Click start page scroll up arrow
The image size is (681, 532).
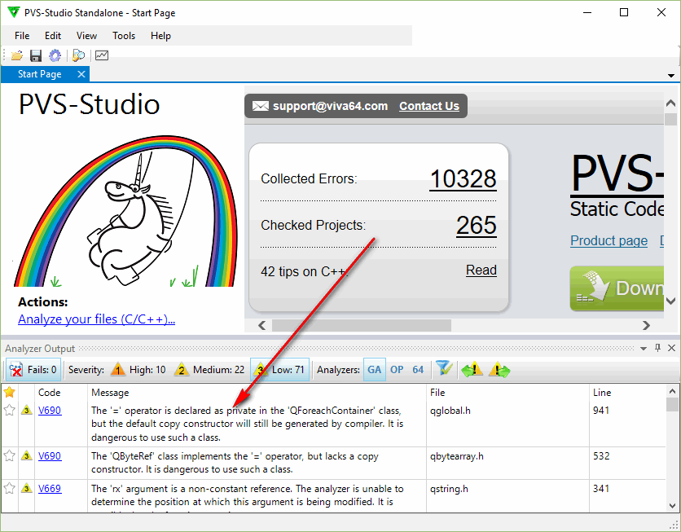tap(670, 103)
